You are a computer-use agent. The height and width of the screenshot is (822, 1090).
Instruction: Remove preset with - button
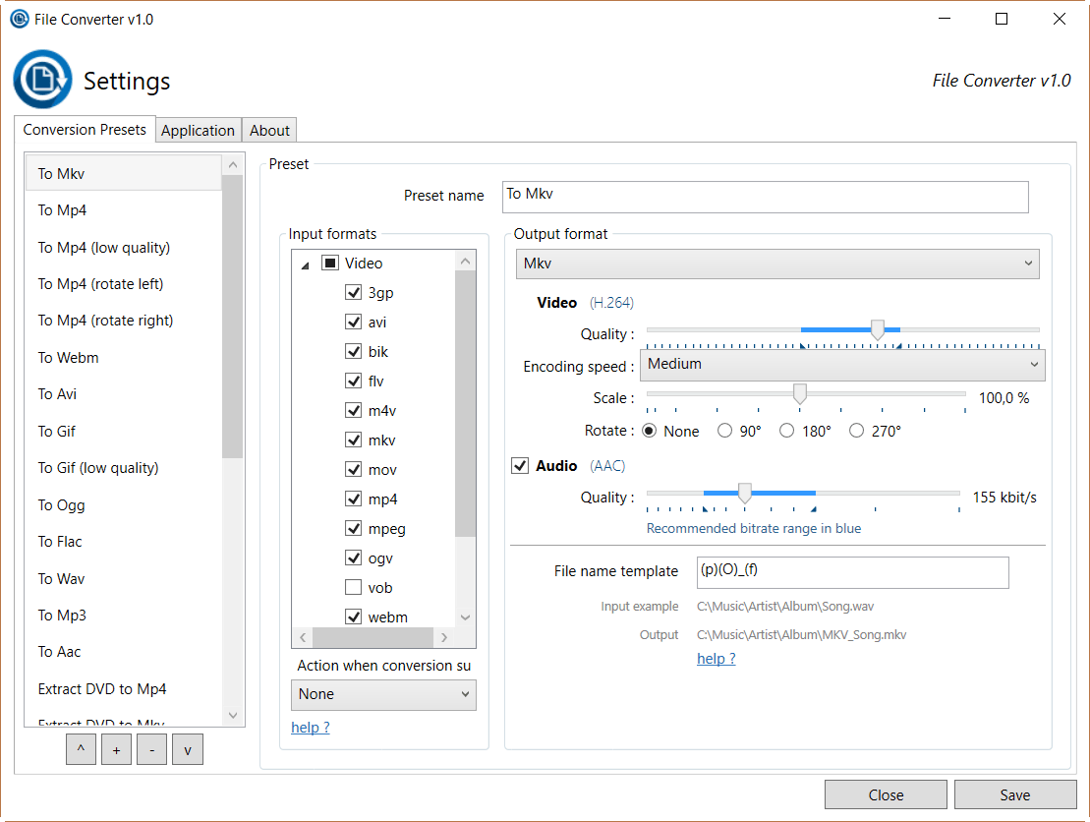click(151, 750)
